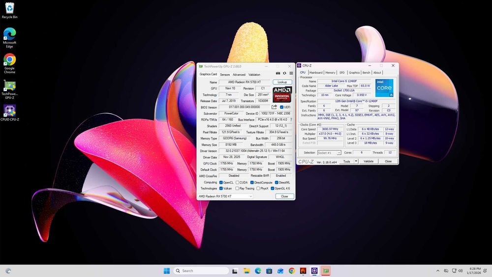Open the Socket #1 selection dropdown

click(329, 153)
